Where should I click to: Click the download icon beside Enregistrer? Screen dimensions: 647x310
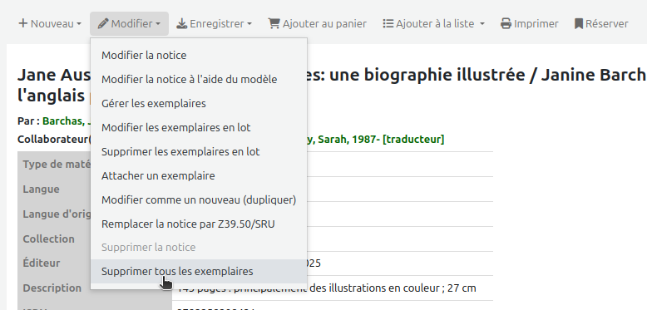point(181,24)
